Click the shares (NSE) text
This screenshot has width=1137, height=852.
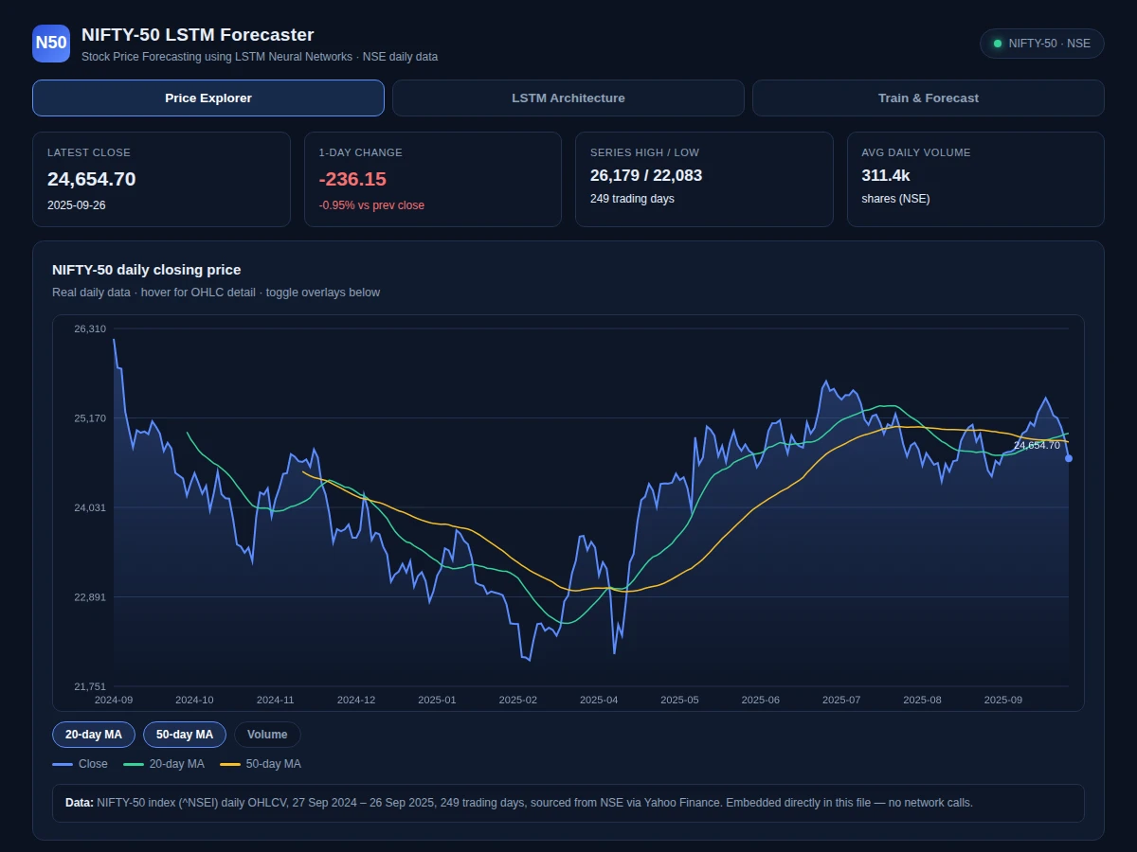click(895, 199)
